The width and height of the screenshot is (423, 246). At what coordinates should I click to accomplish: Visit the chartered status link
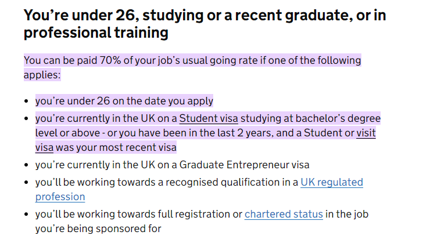284,214
